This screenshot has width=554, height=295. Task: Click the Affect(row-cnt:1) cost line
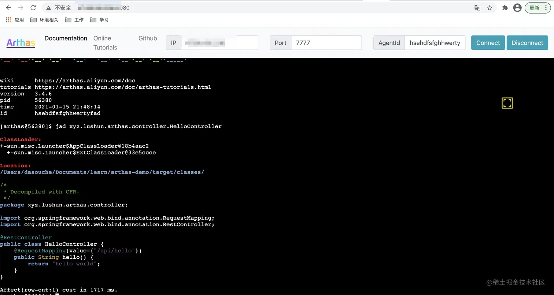click(x=59, y=290)
